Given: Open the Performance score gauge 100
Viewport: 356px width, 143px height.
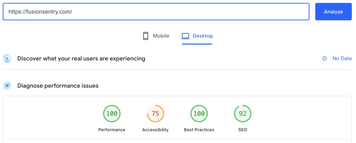Looking at the screenshot, I should 112,113.
